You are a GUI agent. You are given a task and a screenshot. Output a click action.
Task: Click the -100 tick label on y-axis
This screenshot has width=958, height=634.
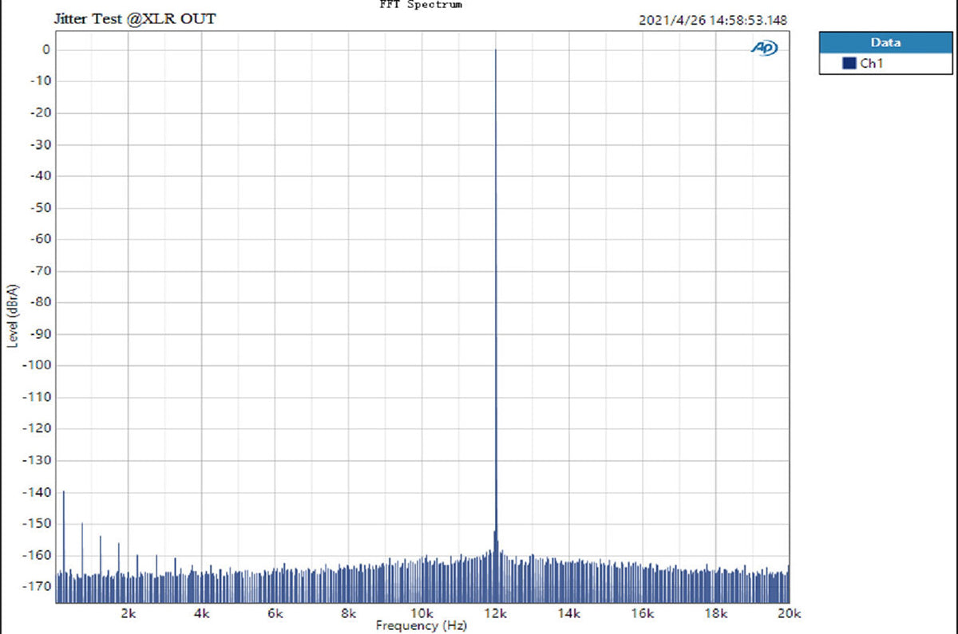40,365
